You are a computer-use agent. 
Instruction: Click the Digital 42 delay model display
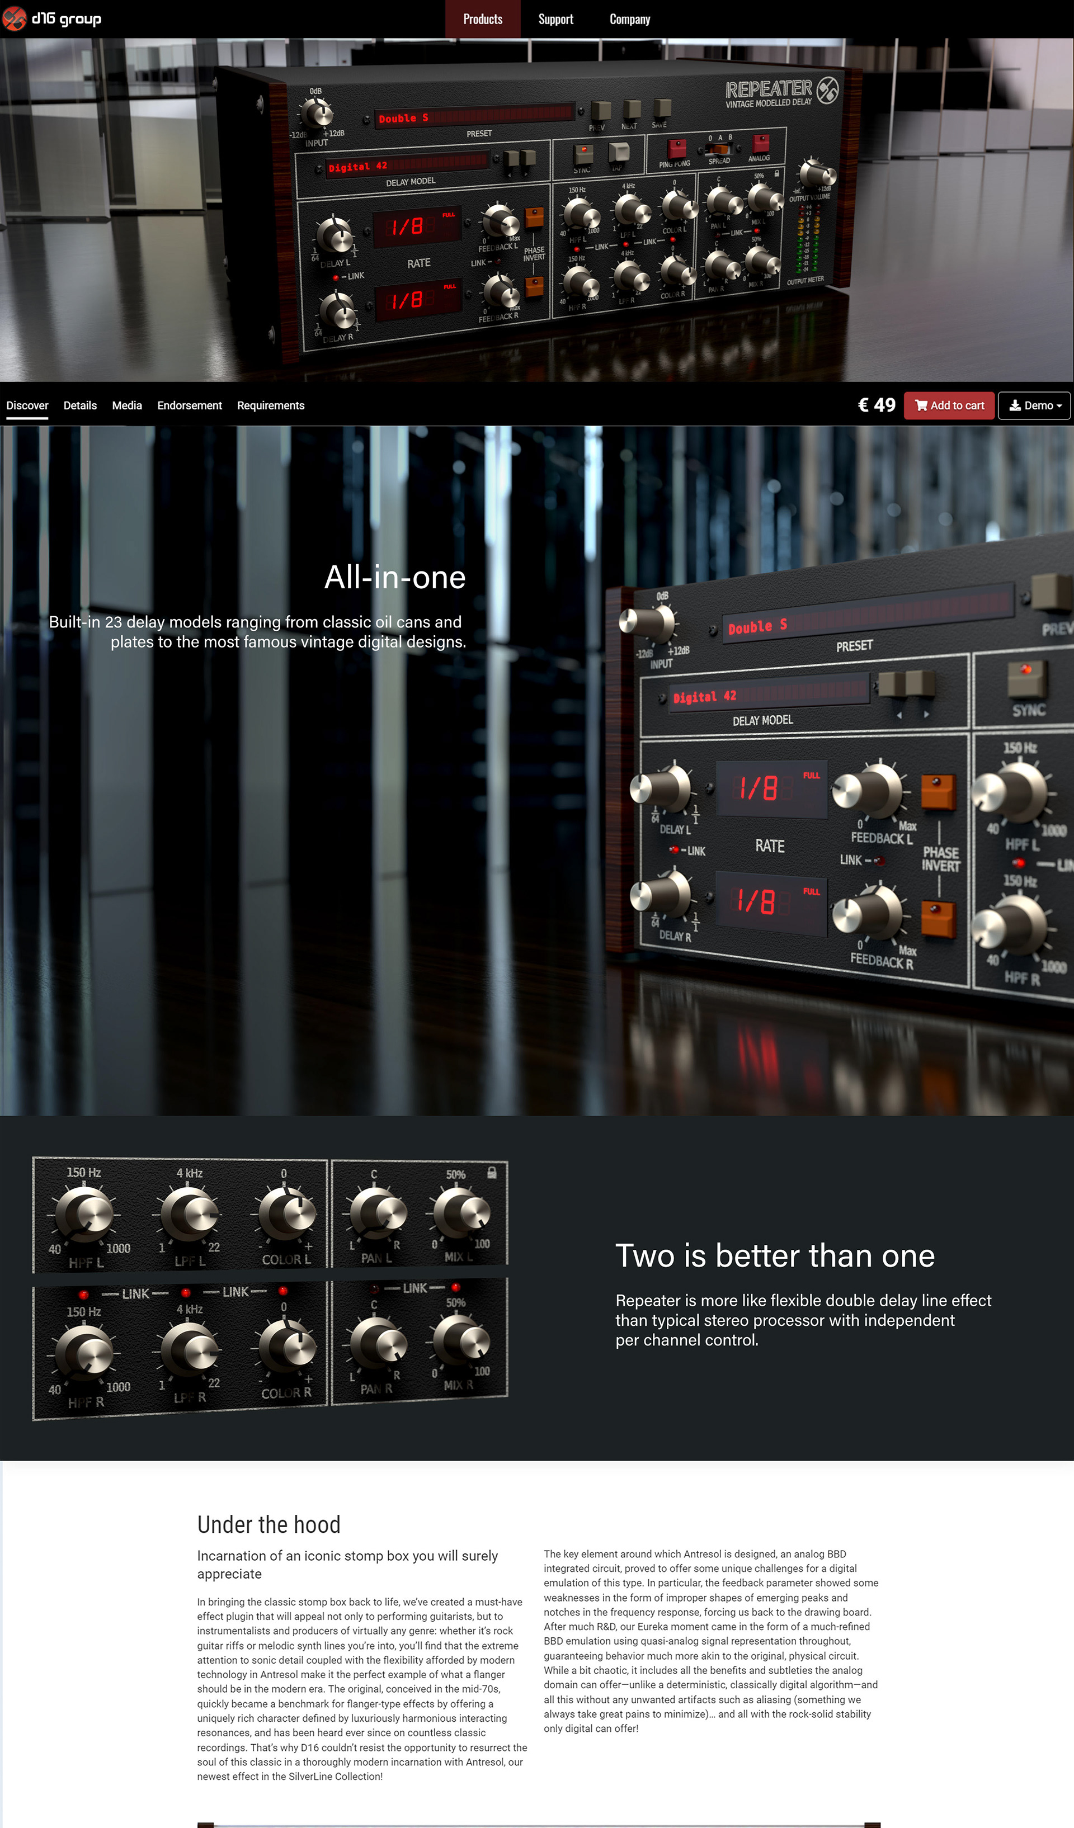[x=769, y=693]
